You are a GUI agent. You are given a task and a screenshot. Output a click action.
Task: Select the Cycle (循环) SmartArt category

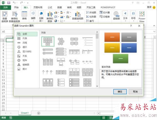tap(27, 47)
